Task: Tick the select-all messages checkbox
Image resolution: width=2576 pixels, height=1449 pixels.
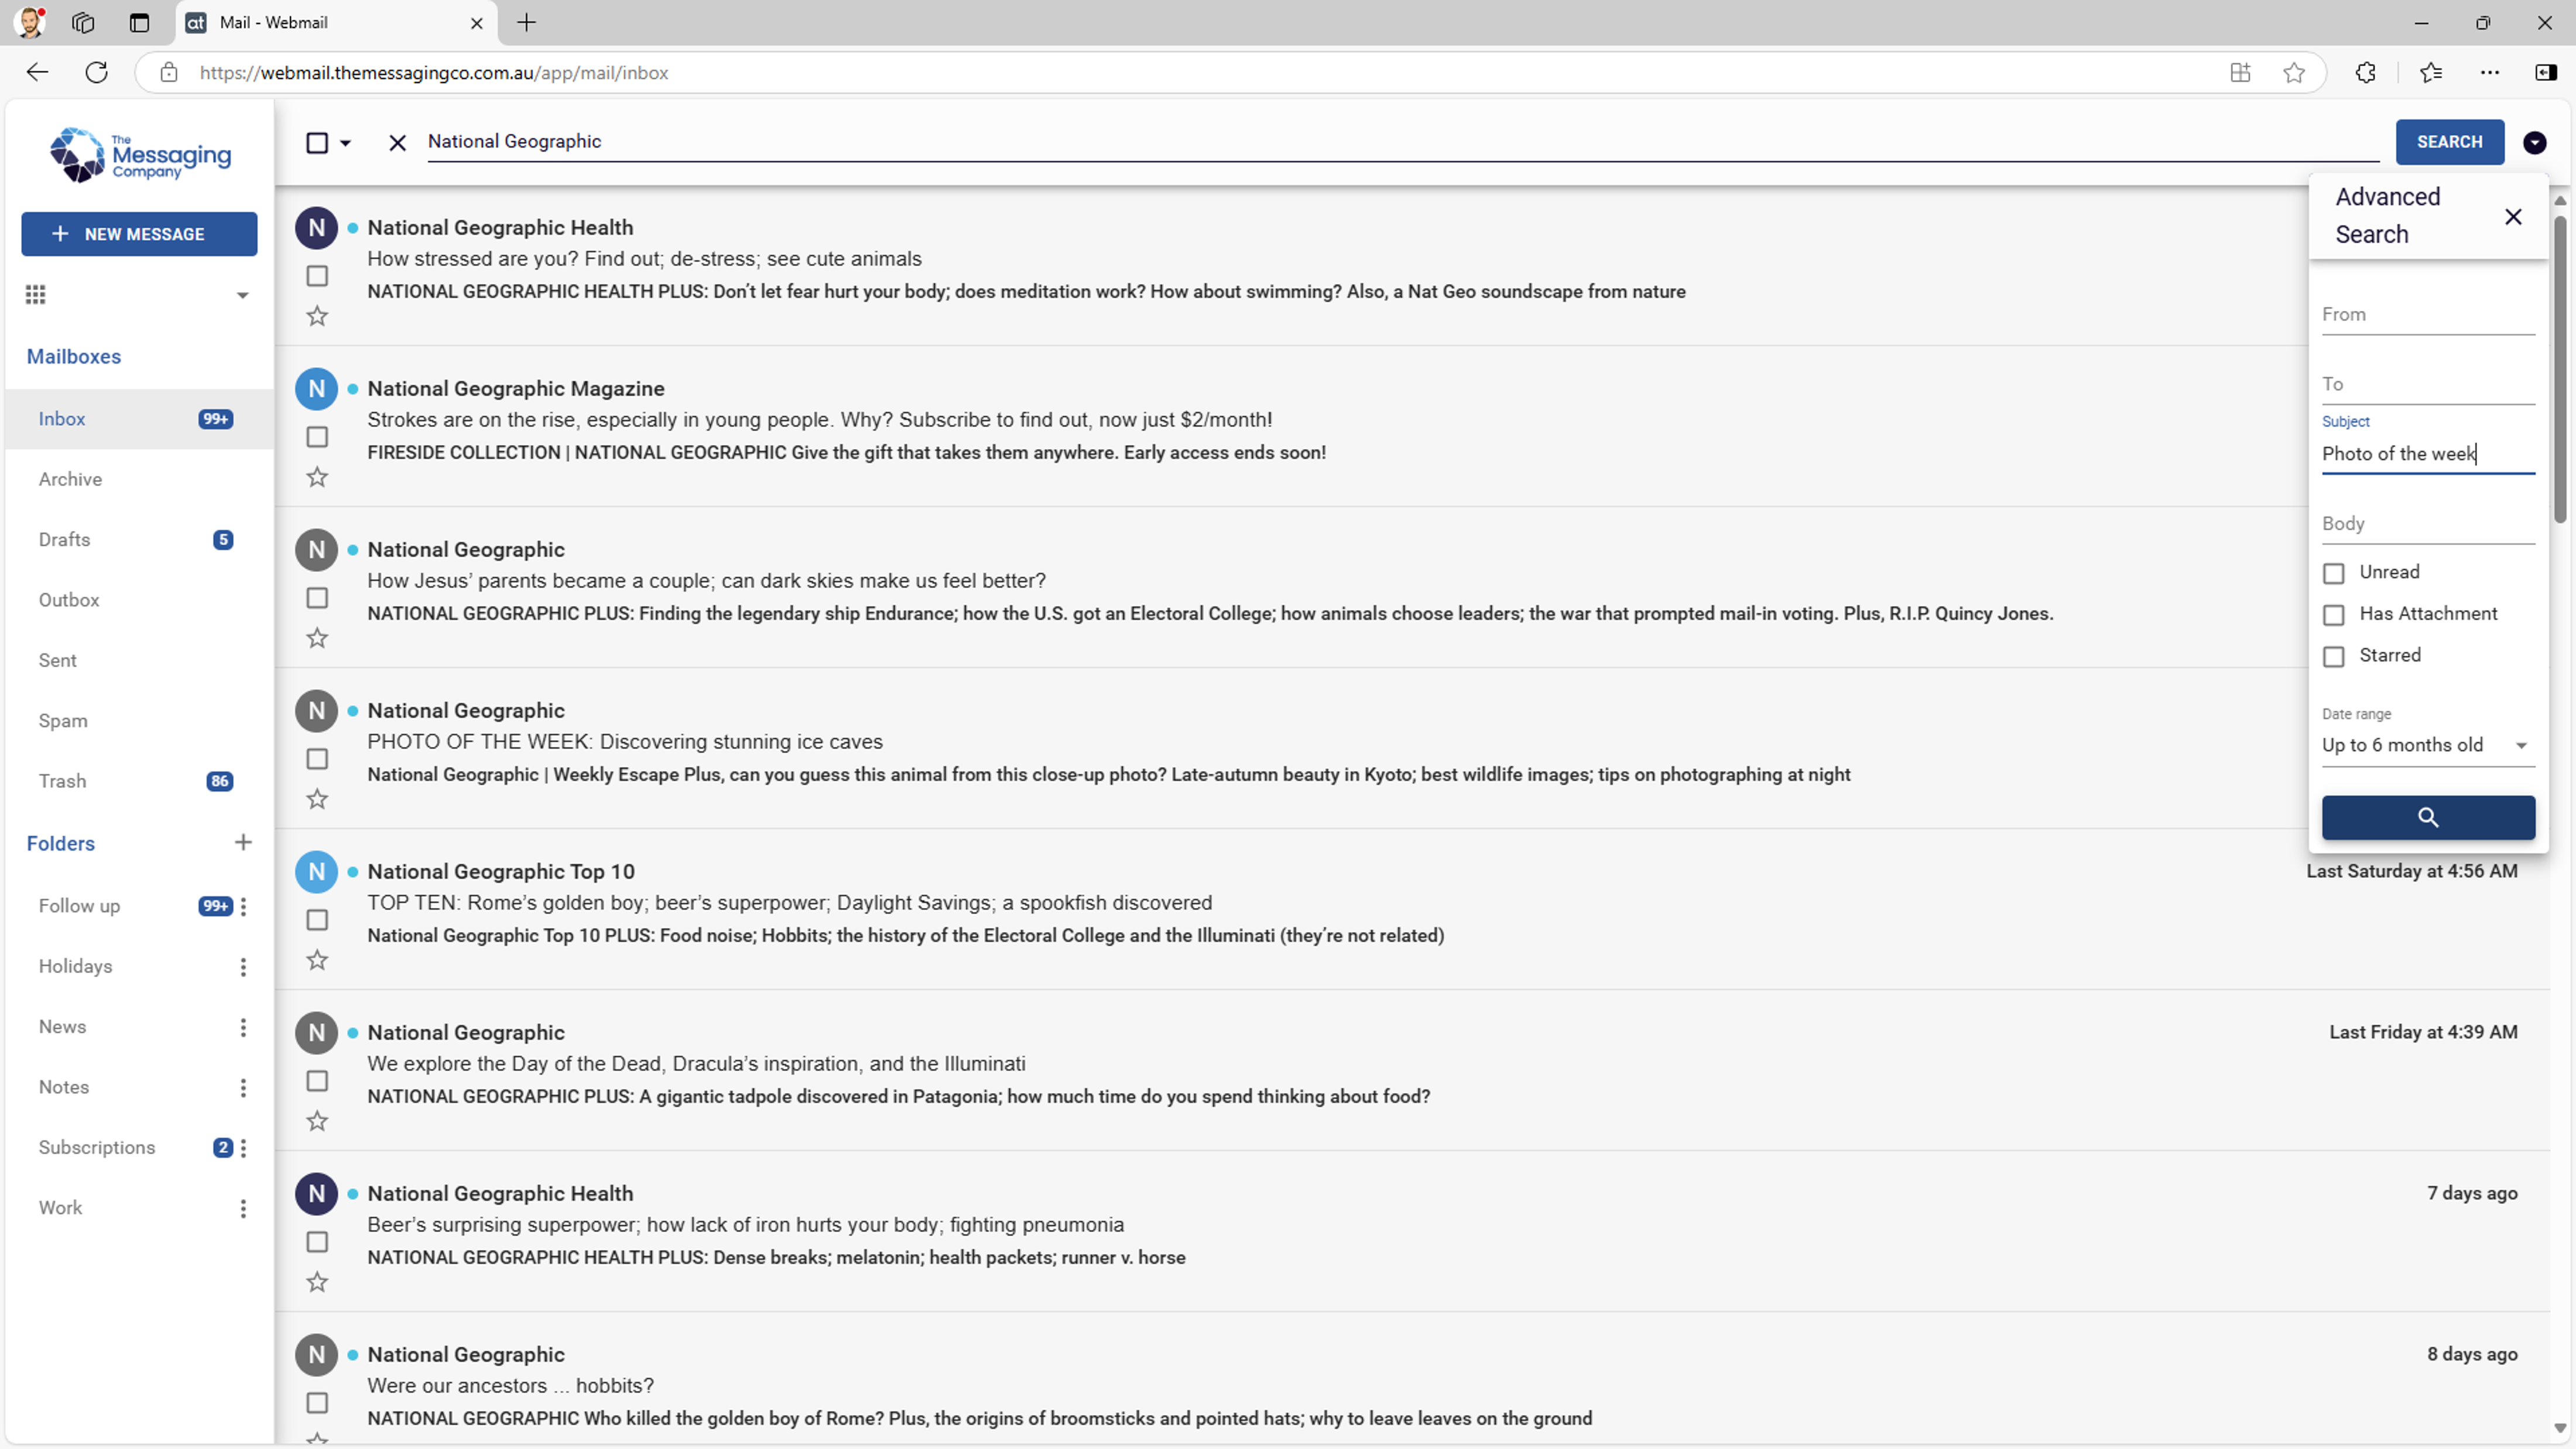Action: click(317, 142)
